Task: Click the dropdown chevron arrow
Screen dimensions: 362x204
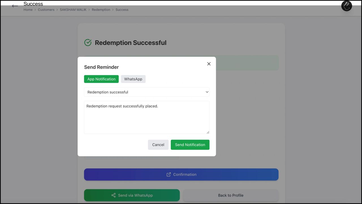Action: pyautogui.click(x=207, y=92)
